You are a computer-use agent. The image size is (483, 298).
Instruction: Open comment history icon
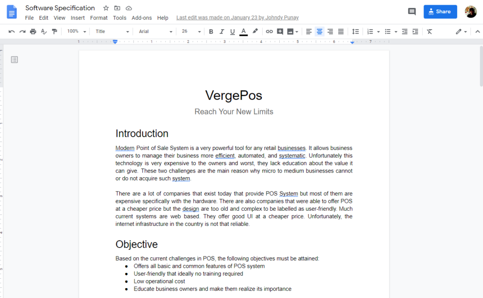(412, 12)
